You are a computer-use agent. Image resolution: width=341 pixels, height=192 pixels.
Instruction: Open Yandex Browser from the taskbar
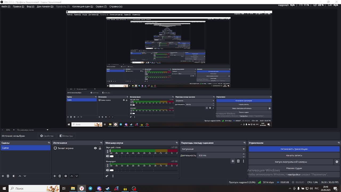tap(82, 189)
